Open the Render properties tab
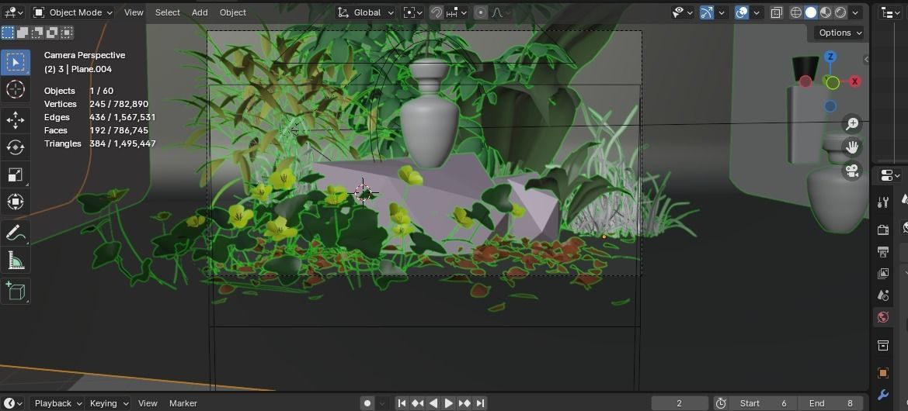Viewport: 908px width, 411px height. (x=882, y=230)
